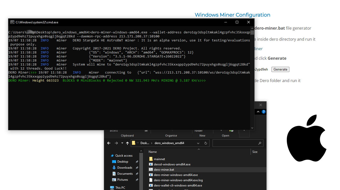This screenshot has height=190, width=340.
Task: Click the Apple logo image
Action: click(x=307, y=138)
